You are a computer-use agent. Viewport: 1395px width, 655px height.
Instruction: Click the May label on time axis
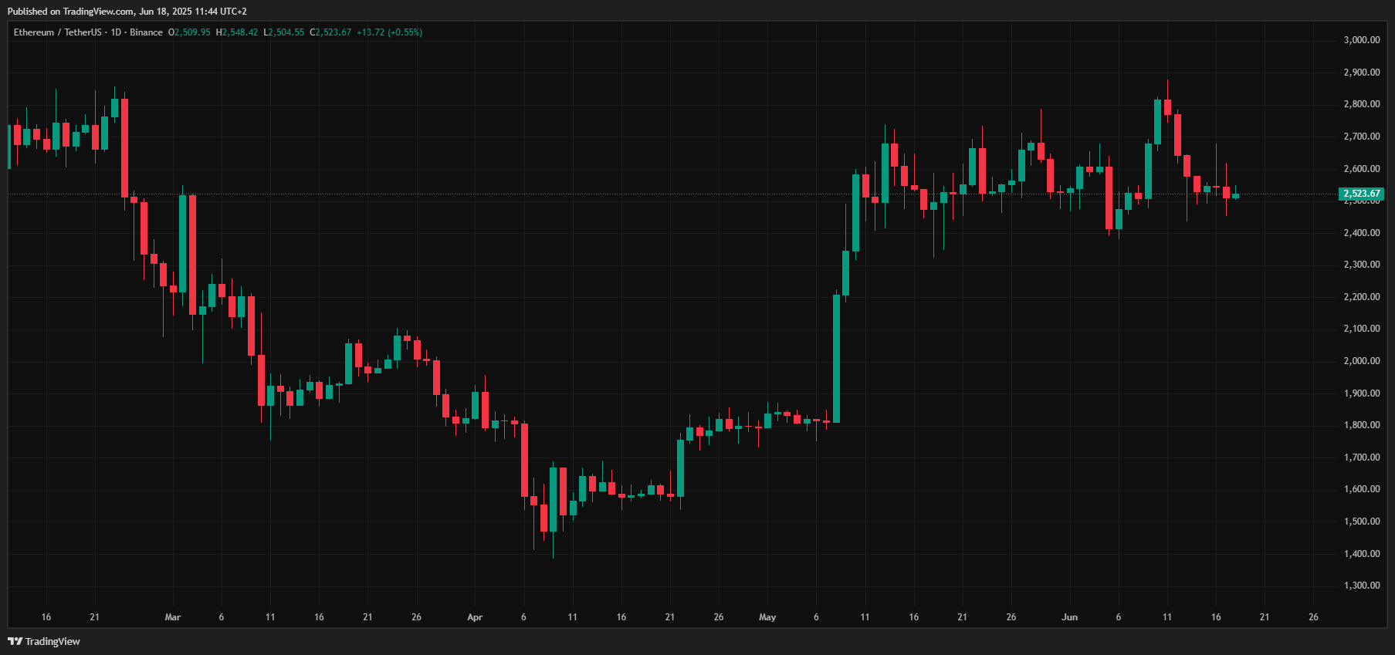click(x=767, y=617)
